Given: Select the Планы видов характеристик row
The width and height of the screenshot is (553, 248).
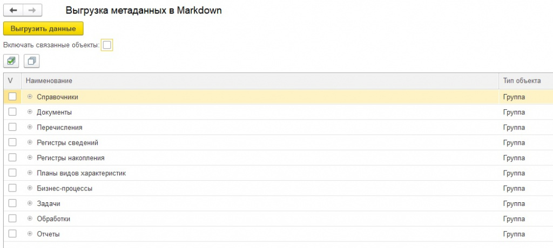Looking at the screenshot, I should click(81, 173).
